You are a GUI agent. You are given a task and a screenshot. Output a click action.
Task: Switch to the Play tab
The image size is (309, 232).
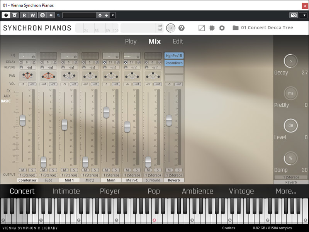tap(131, 41)
